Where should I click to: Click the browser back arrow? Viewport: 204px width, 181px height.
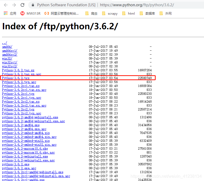point(6,5)
